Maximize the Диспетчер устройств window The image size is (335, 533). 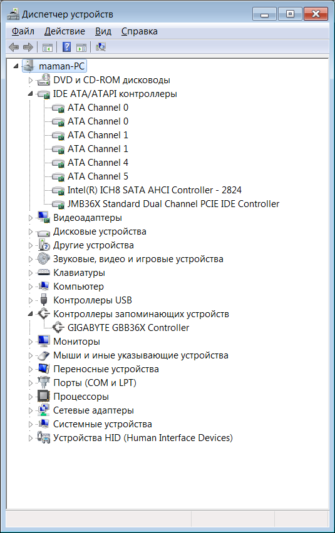click(x=290, y=14)
